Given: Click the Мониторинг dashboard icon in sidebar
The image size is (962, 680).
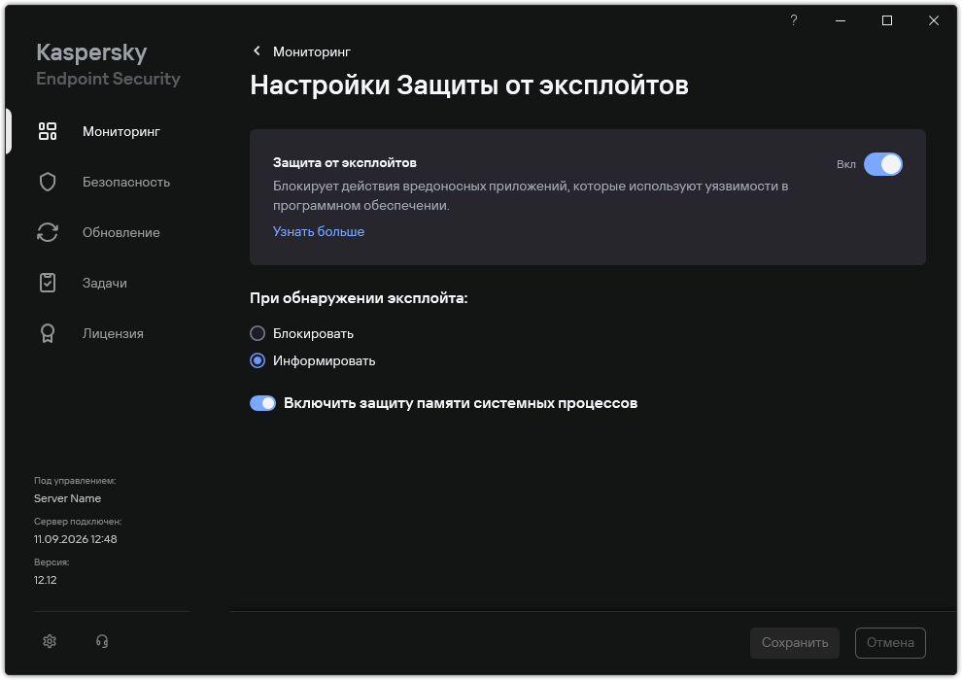Looking at the screenshot, I should click(x=48, y=131).
